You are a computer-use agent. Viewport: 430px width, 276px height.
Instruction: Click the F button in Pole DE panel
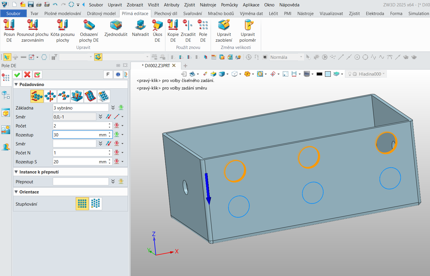[x=108, y=75]
